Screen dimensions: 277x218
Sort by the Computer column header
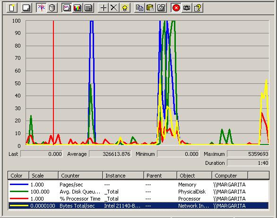pyautogui.click(x=230, y=176)
